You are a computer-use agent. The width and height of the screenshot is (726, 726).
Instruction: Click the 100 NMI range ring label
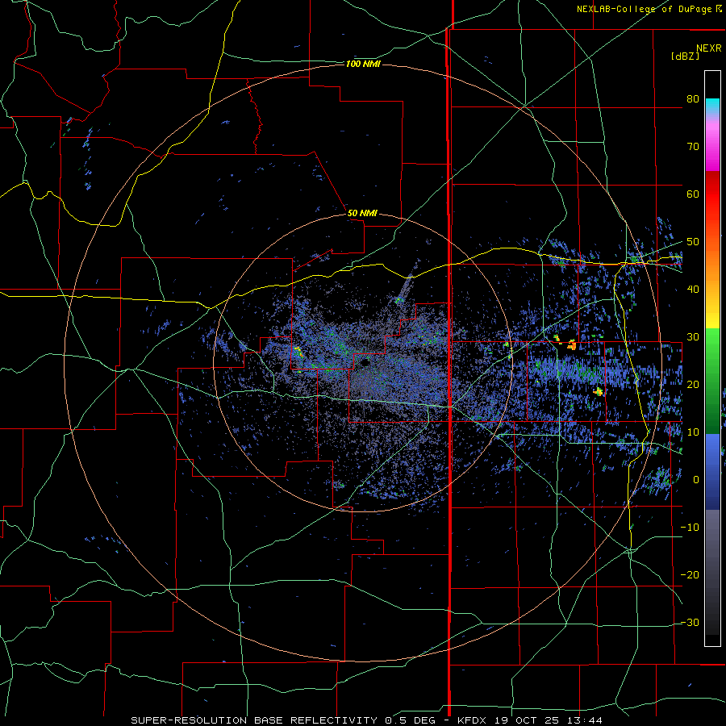363,64
